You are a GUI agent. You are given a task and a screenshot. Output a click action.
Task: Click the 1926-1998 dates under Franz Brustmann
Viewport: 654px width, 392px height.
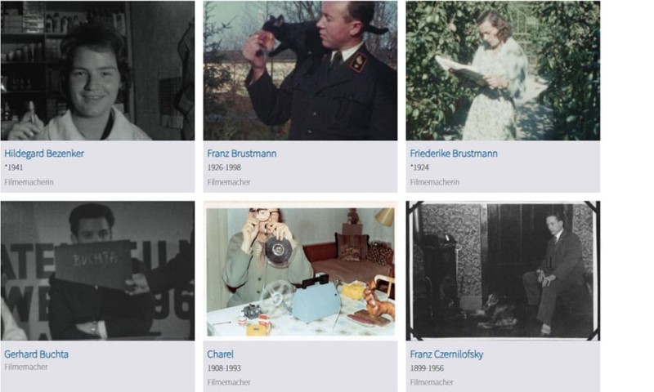pyautogui.click(x=224, y=167)
